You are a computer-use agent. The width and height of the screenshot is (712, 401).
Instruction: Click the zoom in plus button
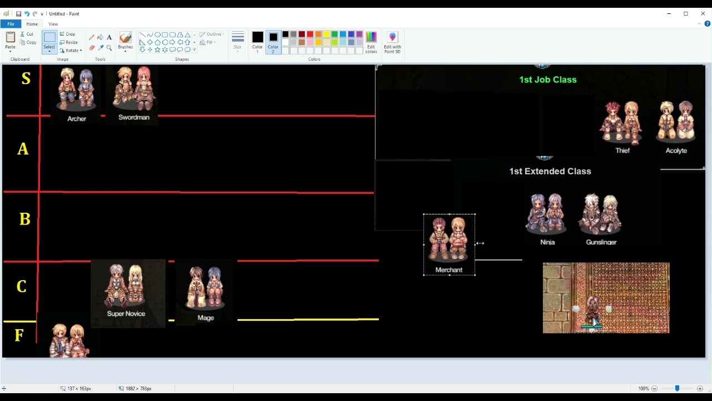[700, 389]
